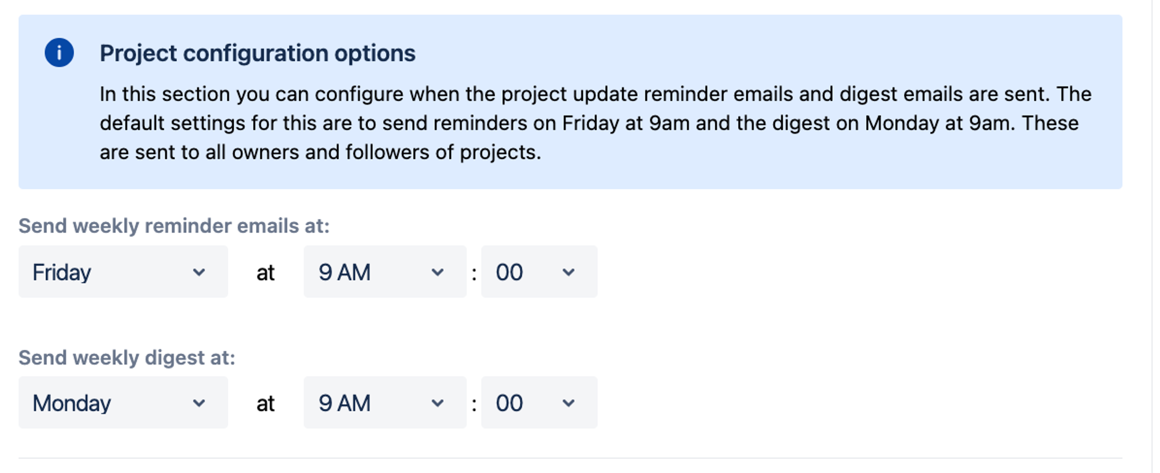
Task: Click the chevron on the Monday dropdown
Action: coord(198,403)
